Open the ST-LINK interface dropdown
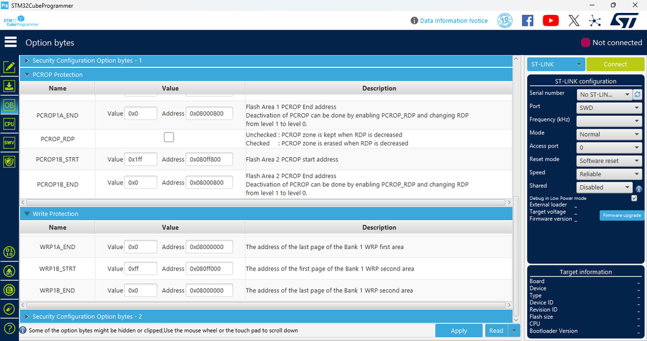Screen dimensions: 647x341 (x=556, y=64)
